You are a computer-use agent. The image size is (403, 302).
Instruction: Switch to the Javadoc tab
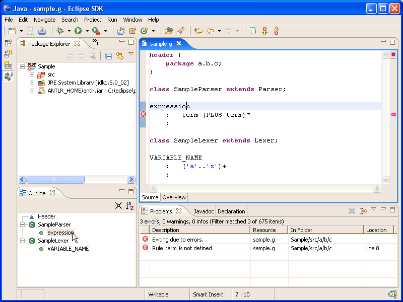click(204, 211)
